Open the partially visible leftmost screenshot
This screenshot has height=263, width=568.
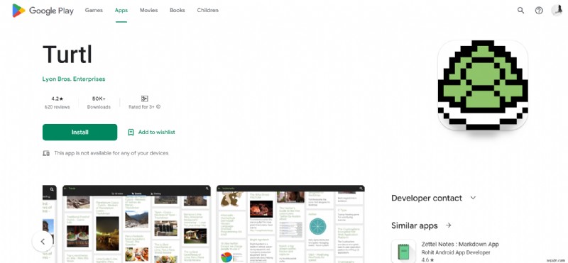click(49, 224)
